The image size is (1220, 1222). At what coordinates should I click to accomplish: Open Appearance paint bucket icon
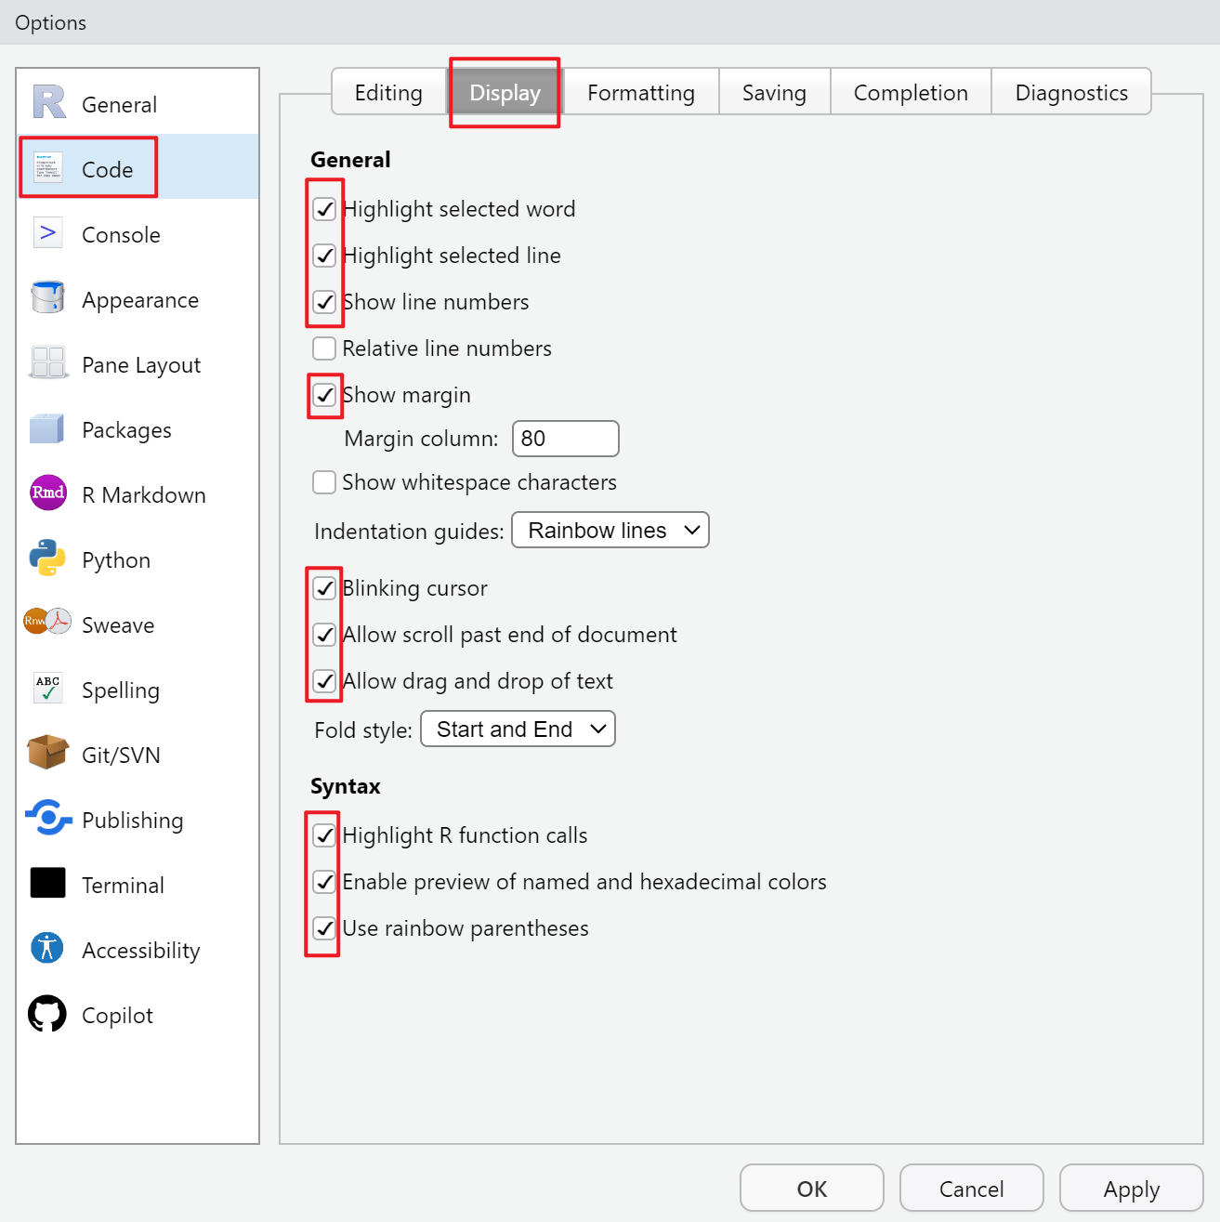tap(48, 298)
